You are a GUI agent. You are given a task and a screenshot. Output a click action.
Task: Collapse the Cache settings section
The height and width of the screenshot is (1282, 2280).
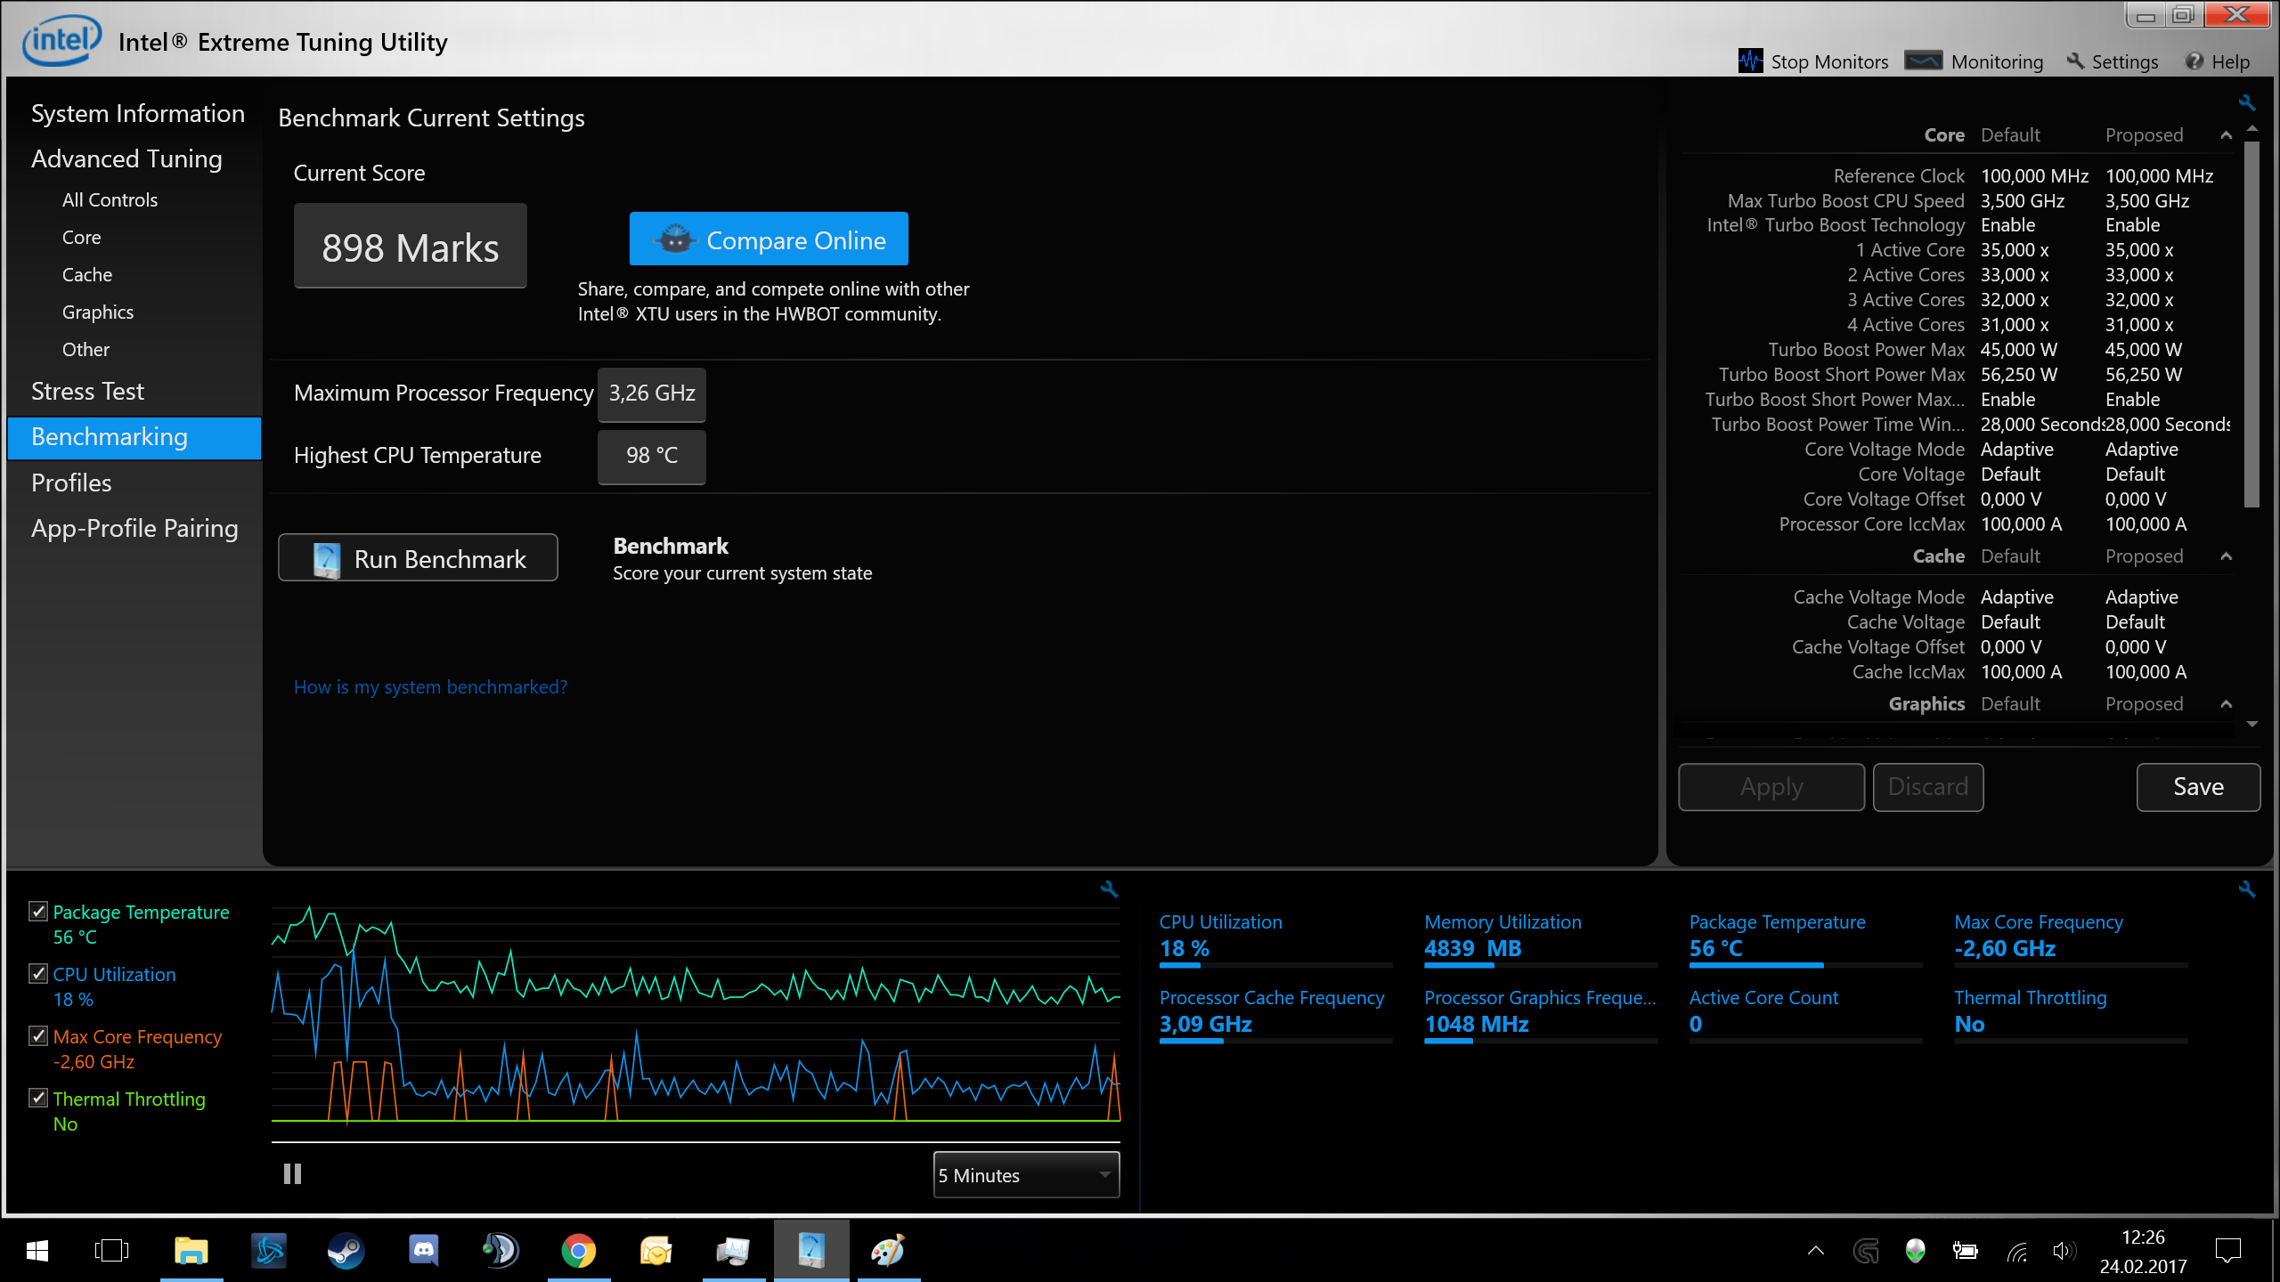coord(2226,556)
